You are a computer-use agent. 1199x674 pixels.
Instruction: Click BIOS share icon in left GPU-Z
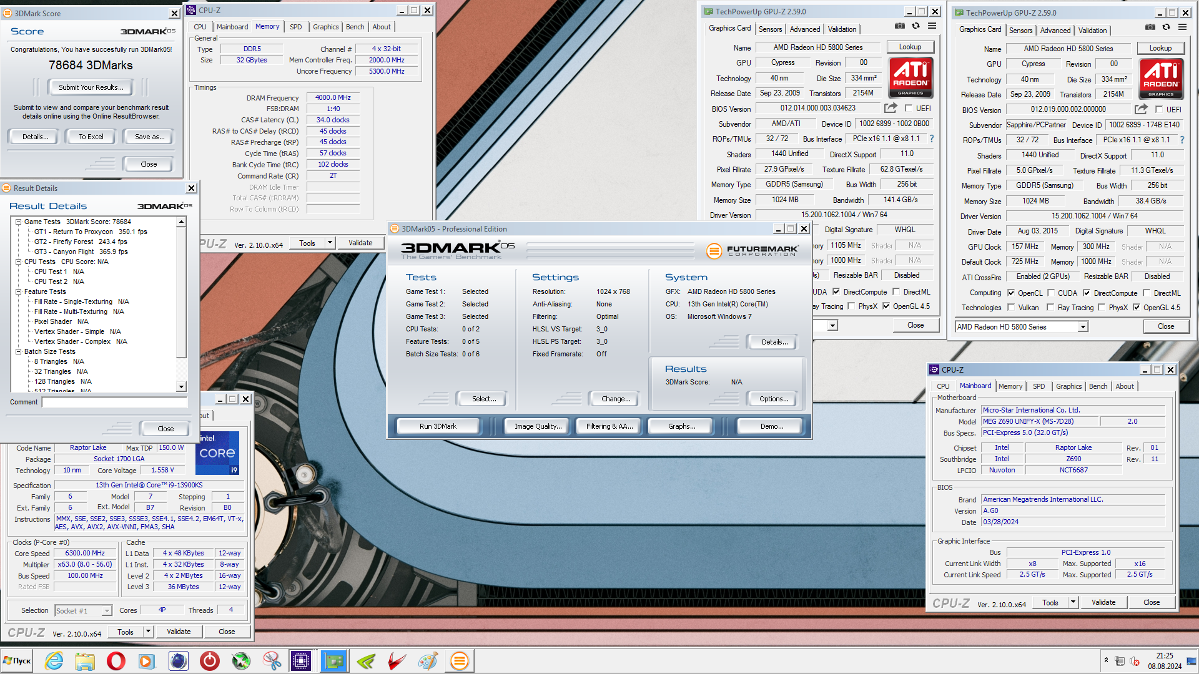(x=891, y=108)
